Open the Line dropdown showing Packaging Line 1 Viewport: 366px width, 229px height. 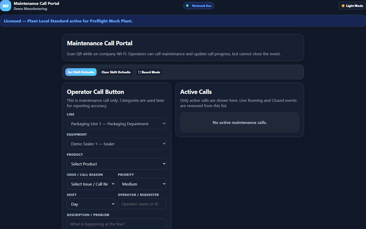coord(117,124)
